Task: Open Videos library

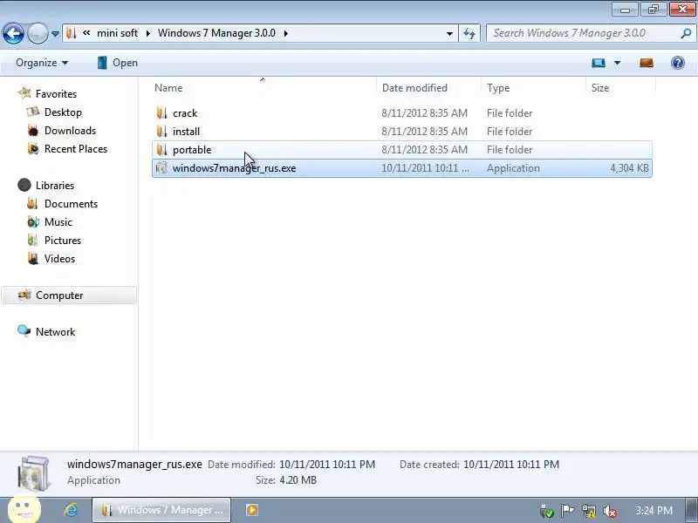Action: [59, 258]
